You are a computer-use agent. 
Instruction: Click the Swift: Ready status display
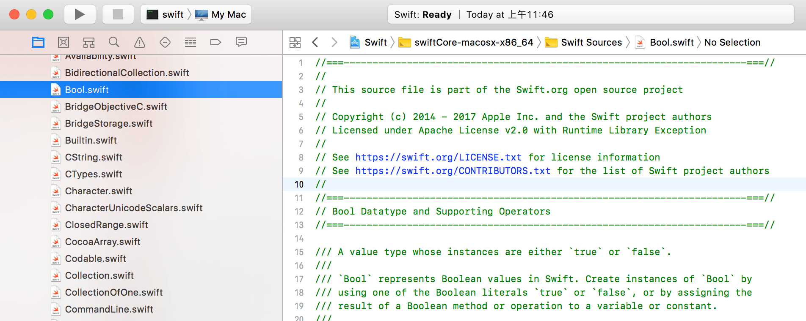(x=591, y=14)
